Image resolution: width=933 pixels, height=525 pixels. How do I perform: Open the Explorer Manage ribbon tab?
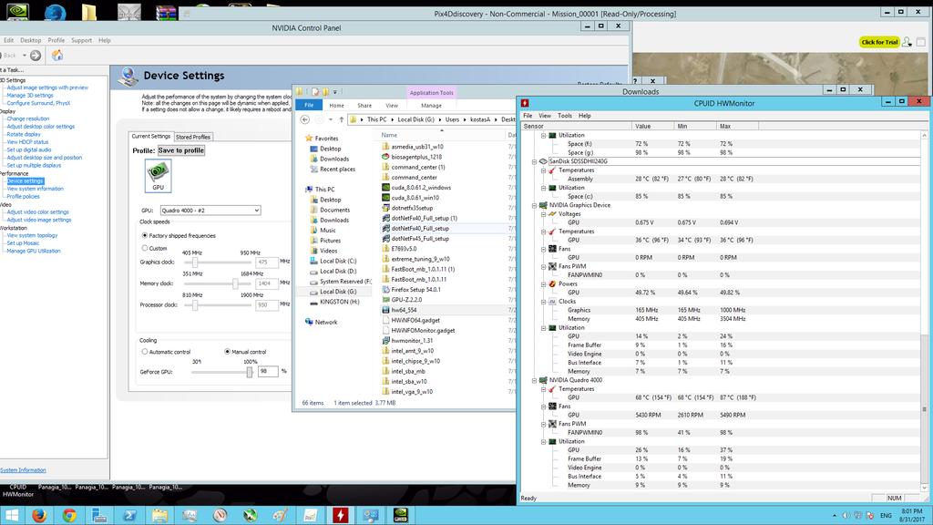tap(431, 106)
